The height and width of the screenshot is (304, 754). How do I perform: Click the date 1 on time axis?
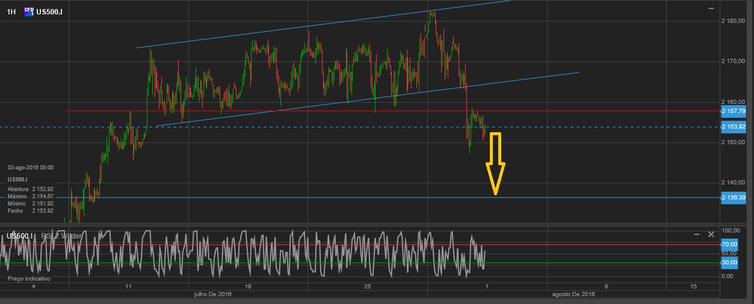point(486,287)
